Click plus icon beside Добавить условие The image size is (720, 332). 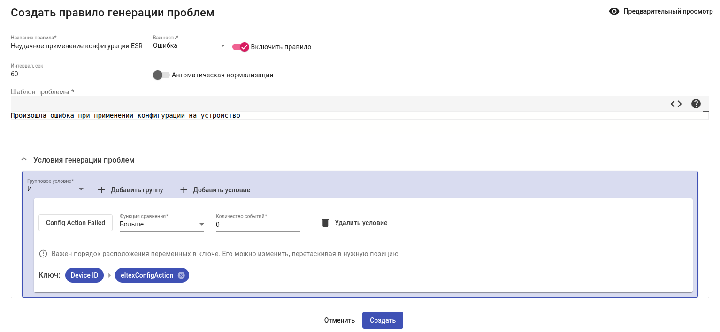[184, 190]
